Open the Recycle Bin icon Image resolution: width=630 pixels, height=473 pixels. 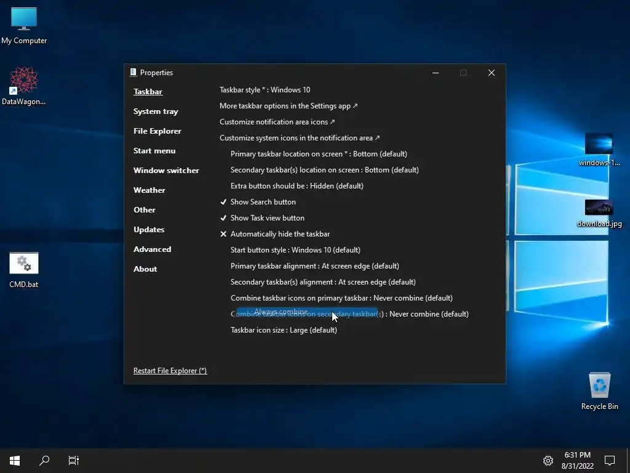tap(599, 391)
